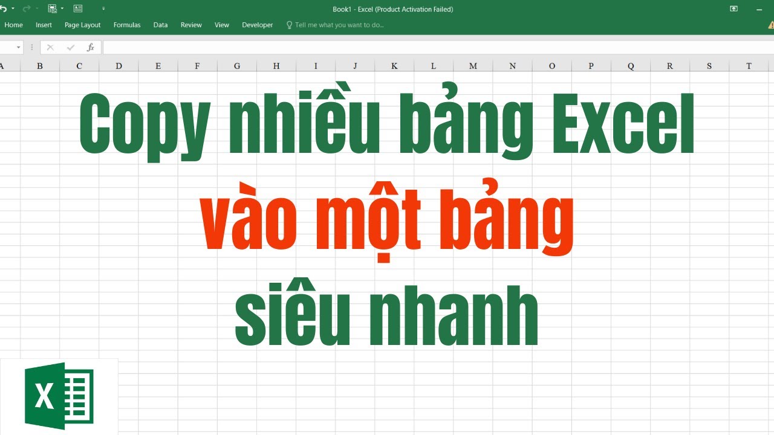The width and height of the screenshot is (774, 435).
Task: Click the Enter checkmark formula bar icon
Action: (x=71, y=47)
